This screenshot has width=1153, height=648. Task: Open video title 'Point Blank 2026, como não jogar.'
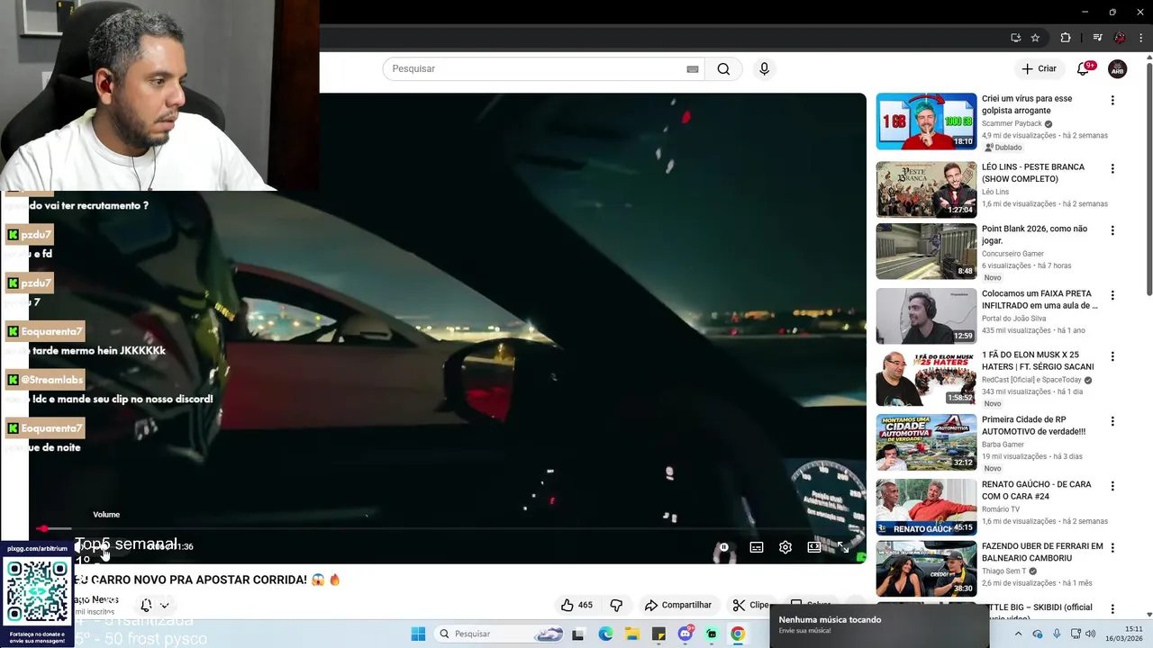click(1034, 235)
